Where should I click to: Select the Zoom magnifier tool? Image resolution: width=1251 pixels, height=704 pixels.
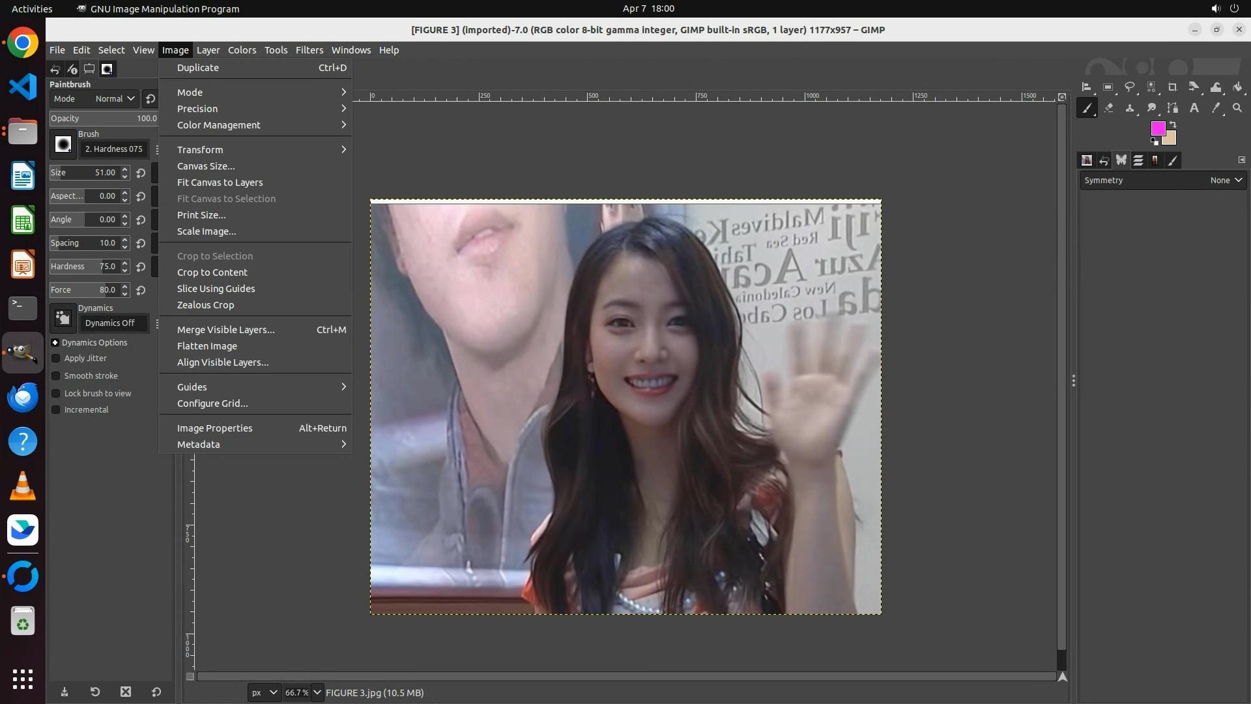tap(1237, 108)
